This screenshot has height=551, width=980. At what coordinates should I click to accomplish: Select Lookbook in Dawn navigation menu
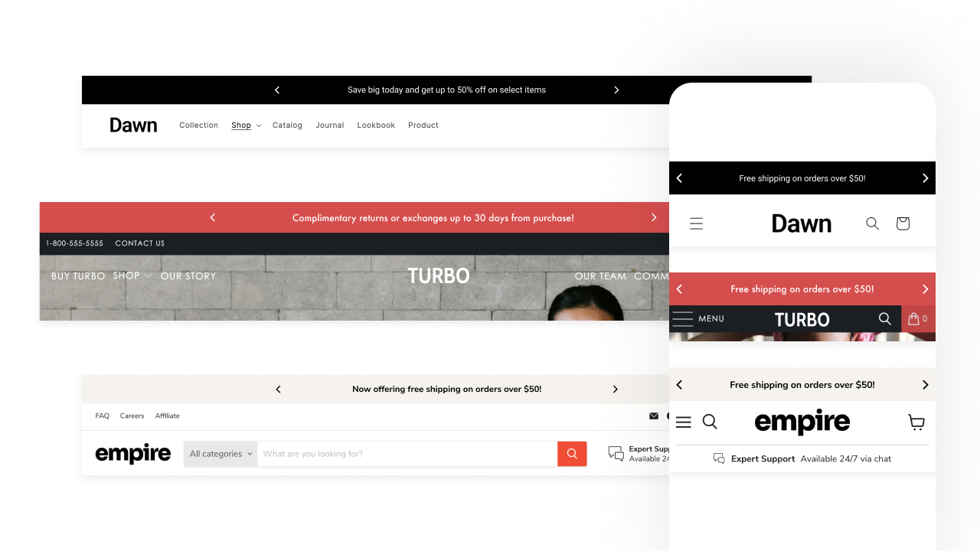(376, 126)
